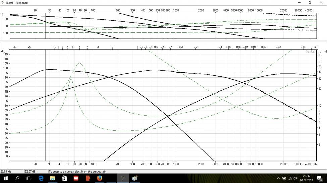Viewport: 327px width, 183px height.
Task: Click the [dB] axis label
Action: tap(3, 51)
